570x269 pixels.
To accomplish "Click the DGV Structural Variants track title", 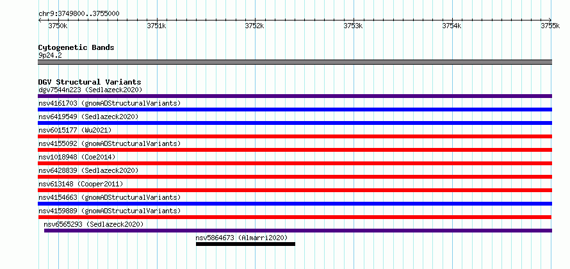I will (90, 82).
